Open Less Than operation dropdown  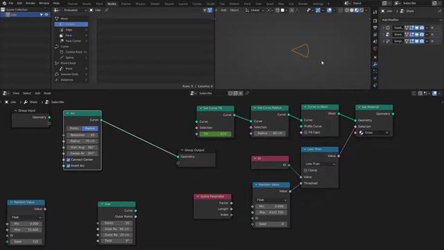320,164
